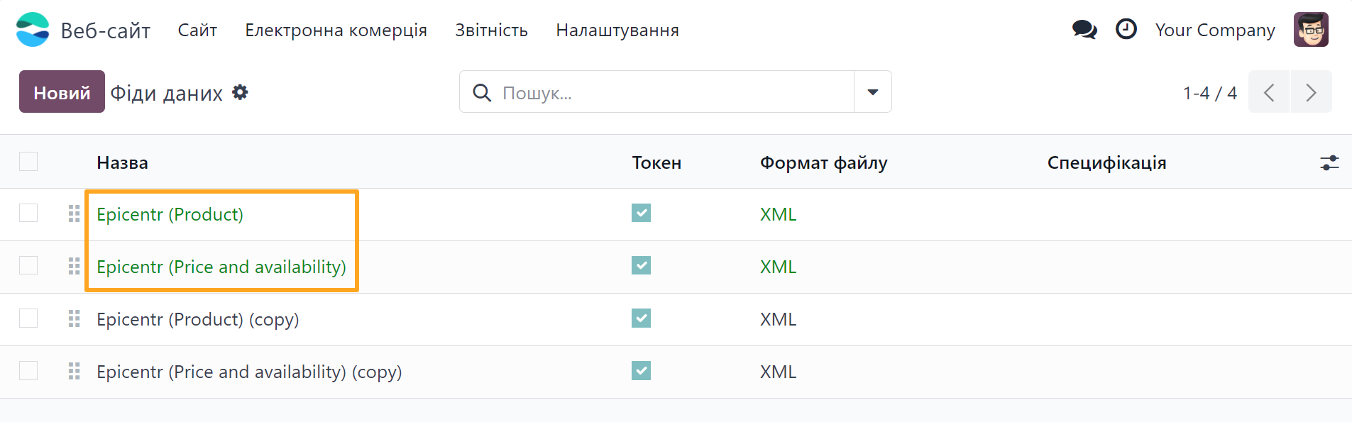Click the Новий button
Image resolution: width=1352 pixels, height=422 pixels.
62,91
